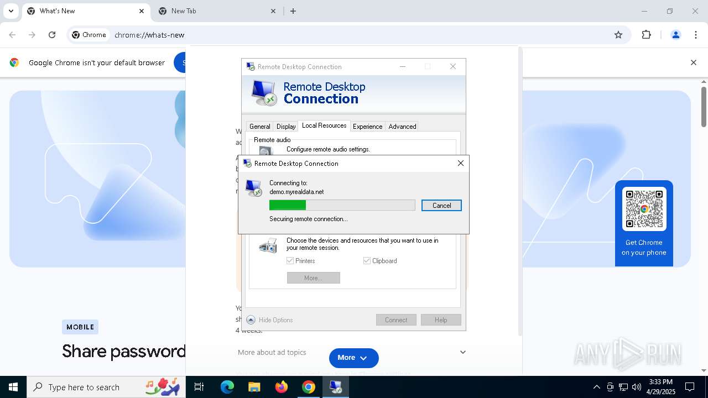Image resolution: width=708 pixels, height=398 pixels.
Task: Select Remote Desktop Connection in taskbar
Action: pos(336,387)
